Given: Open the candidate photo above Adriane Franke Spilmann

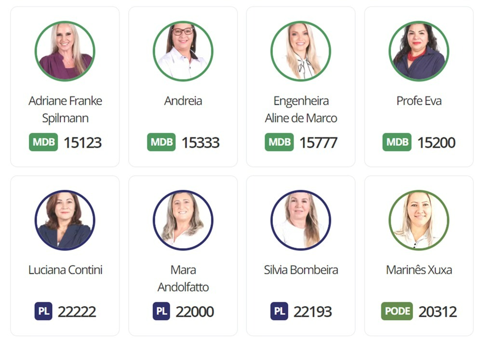Looking at the screenshot, I should click(x=65, y=51).
